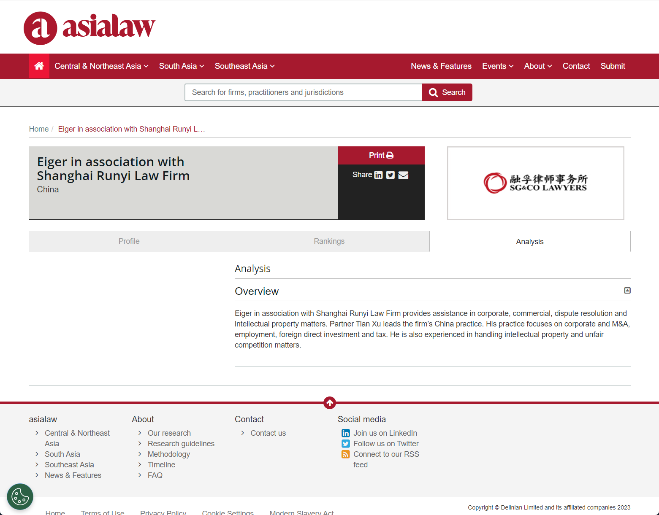This screenshot has height=515, width=659.
Task: Open footer Central & Northeast Asia link
Action: click(x=77, y=438)
